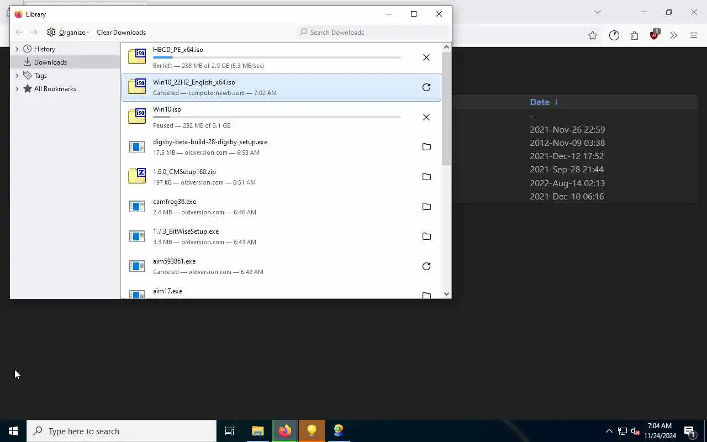Click the Library forward arrow

coord(34,32)
